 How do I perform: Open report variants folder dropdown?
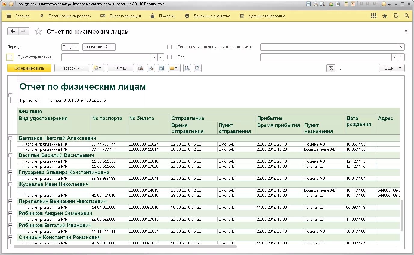coord(98,68)
